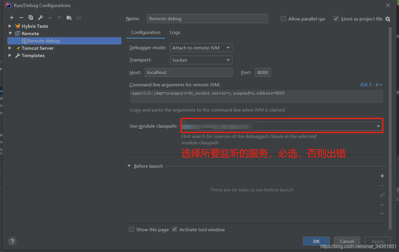Switch to the Configuration tab
Viewport: 399px width, 252px height.
[x=146, y=32]
